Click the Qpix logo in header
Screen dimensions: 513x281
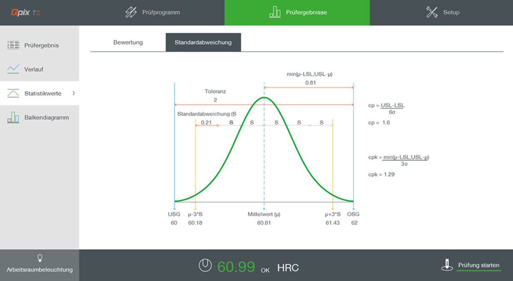pyautogui.click(x=26, y=12)
